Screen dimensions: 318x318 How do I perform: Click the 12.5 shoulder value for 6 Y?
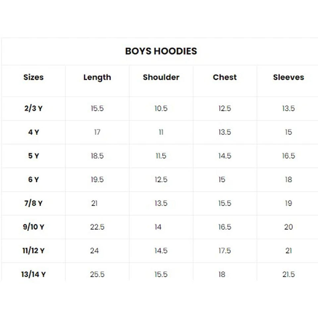161,180
